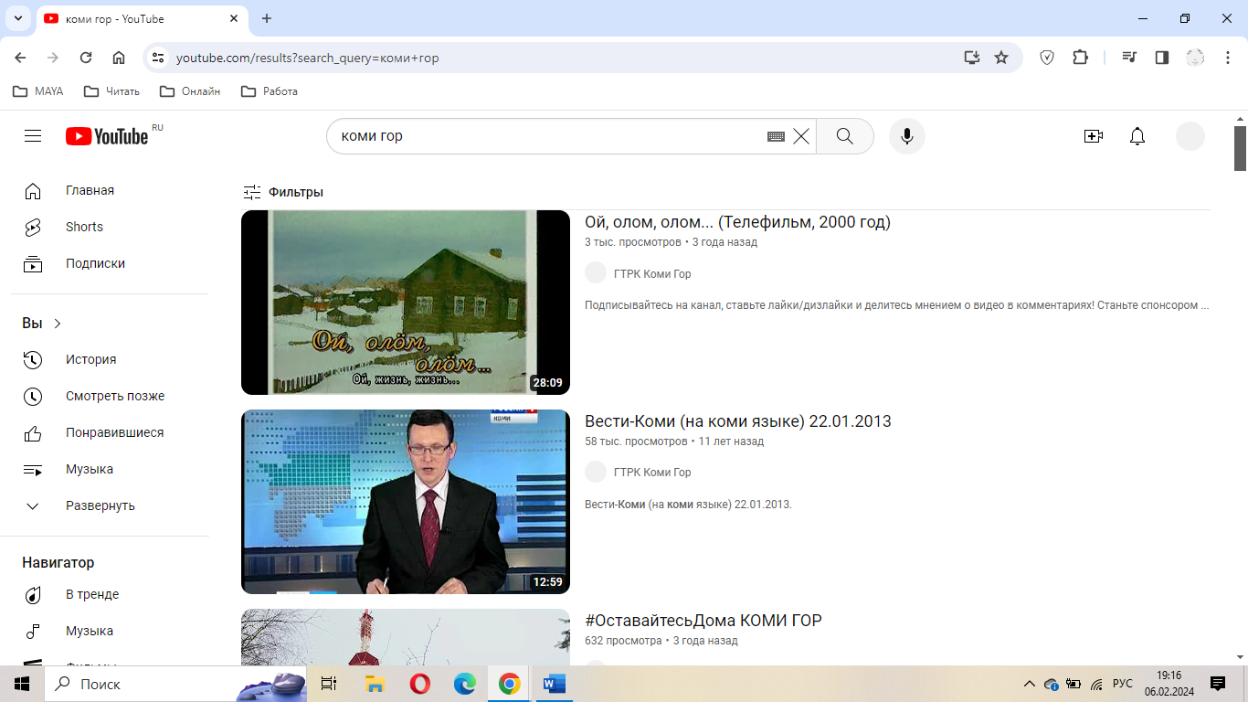
Task: Start voice search with microphone icon
Action: (x=907, y=136)
